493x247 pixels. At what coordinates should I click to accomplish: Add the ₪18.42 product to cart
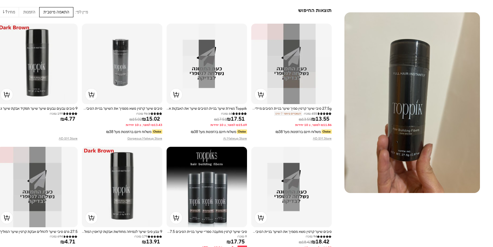(261, 218)
